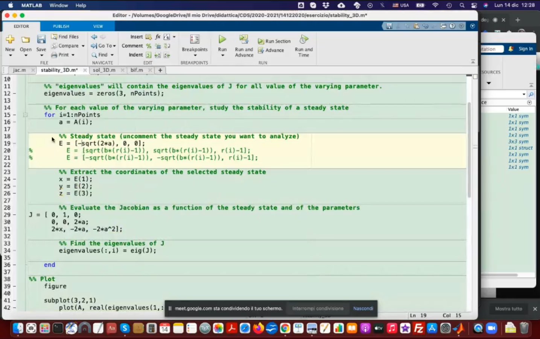Run the script with the green Run arrow
Viewport: 540px width, 339px height.
(222, 39)
